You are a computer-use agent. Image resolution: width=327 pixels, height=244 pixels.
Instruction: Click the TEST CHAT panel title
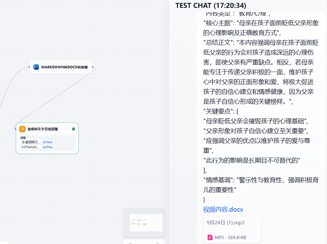coord(211,6)
